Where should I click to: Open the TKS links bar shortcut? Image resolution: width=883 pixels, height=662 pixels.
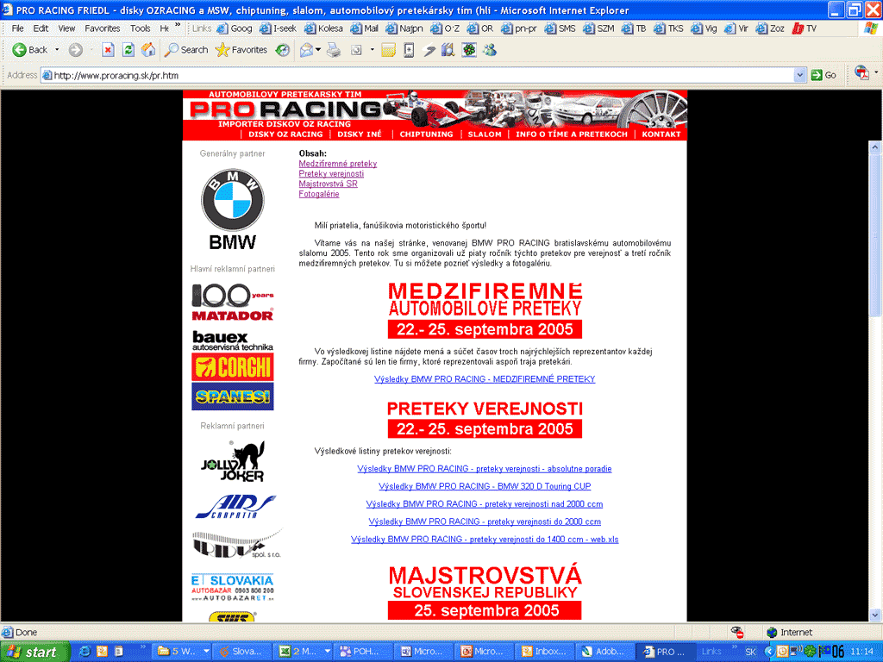pyautogui.click(x=668, y=28)
